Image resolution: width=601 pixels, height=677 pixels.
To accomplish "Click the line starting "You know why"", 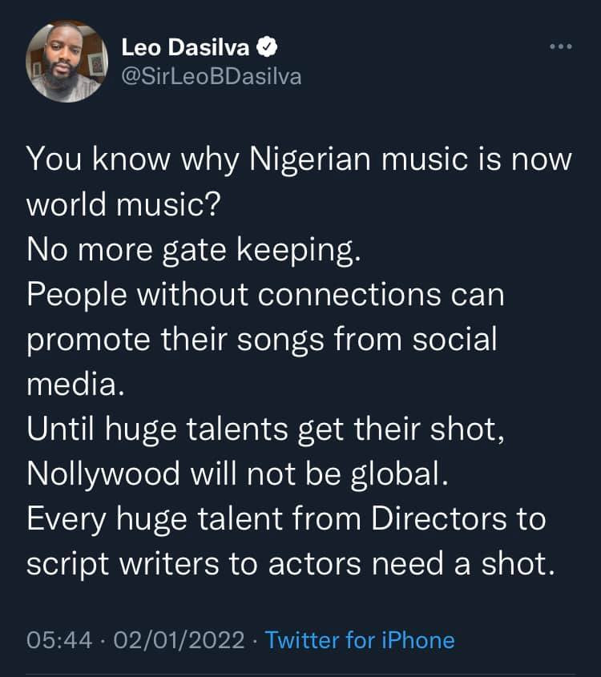I will click(x=299, y=159).
